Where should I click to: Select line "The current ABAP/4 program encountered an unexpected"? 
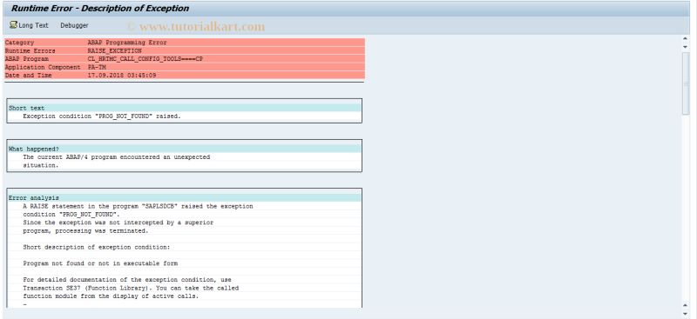(117, 157)
